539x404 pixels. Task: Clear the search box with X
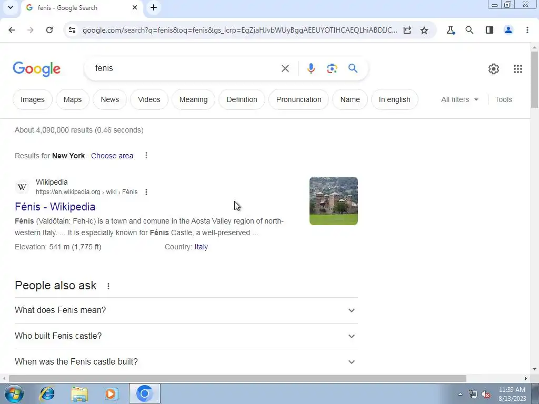[x=285, y=68]
